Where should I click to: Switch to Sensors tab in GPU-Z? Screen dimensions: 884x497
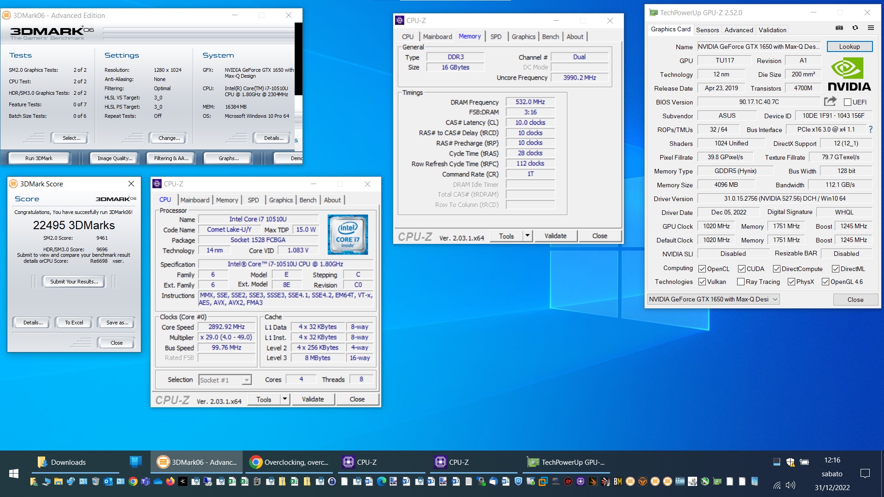coord(707,30)
